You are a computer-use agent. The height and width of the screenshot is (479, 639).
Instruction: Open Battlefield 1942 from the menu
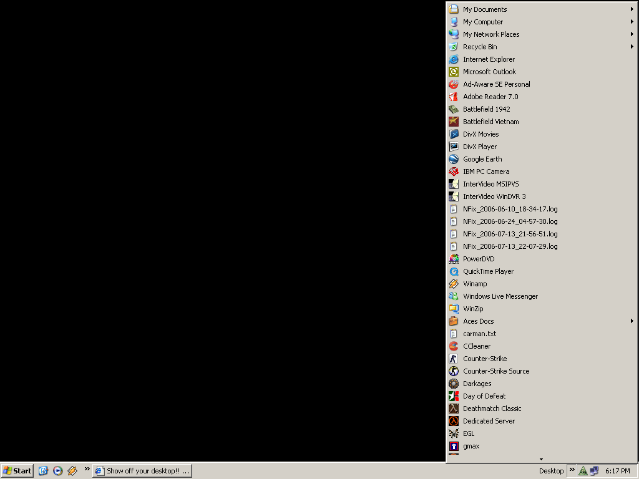coord(486,109)
